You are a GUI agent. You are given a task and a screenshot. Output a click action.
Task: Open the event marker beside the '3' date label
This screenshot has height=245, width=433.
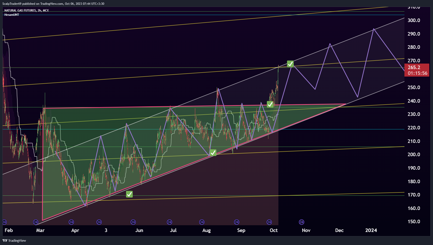[x=99, y=222]
